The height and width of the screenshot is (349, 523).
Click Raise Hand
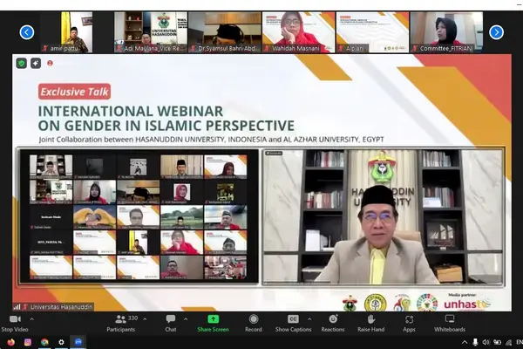(371, 324)
